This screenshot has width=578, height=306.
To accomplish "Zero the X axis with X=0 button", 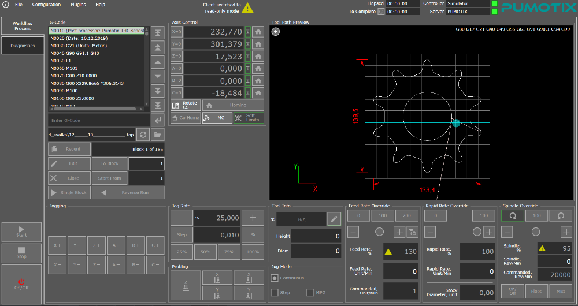I will [x=176, y=32].
